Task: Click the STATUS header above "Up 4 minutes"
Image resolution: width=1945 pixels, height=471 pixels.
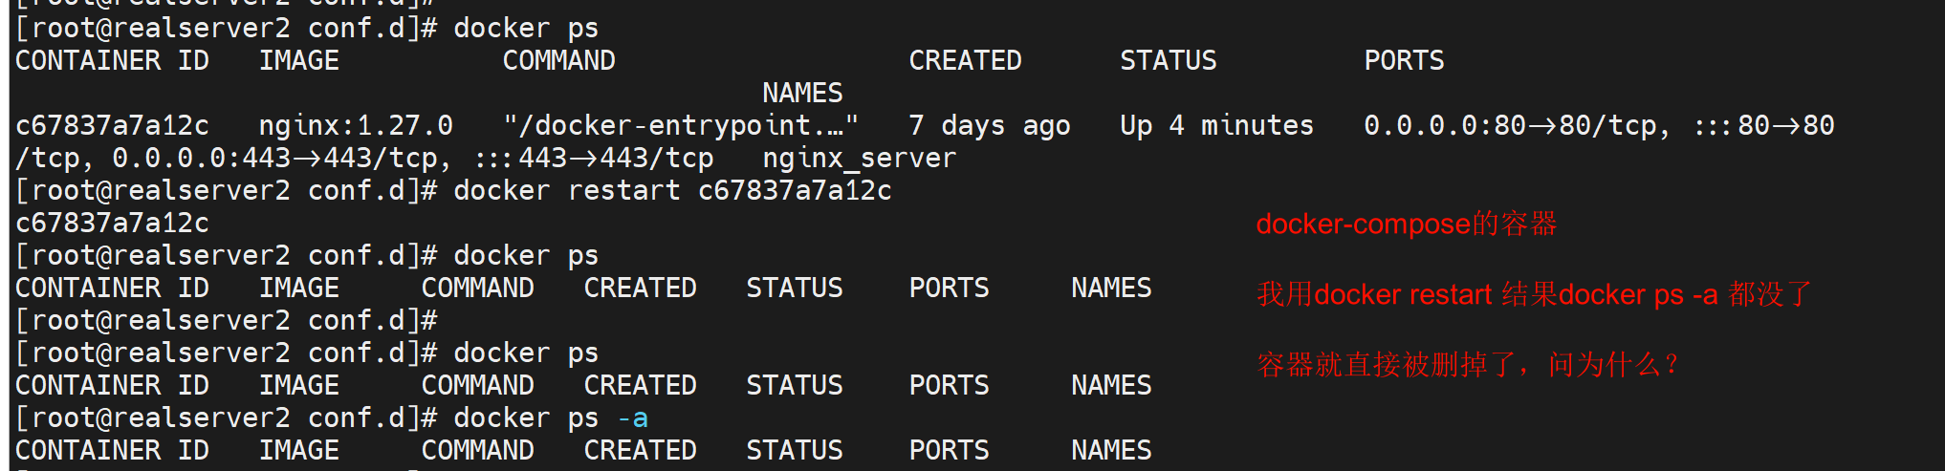Action: tap(1168, 61)
